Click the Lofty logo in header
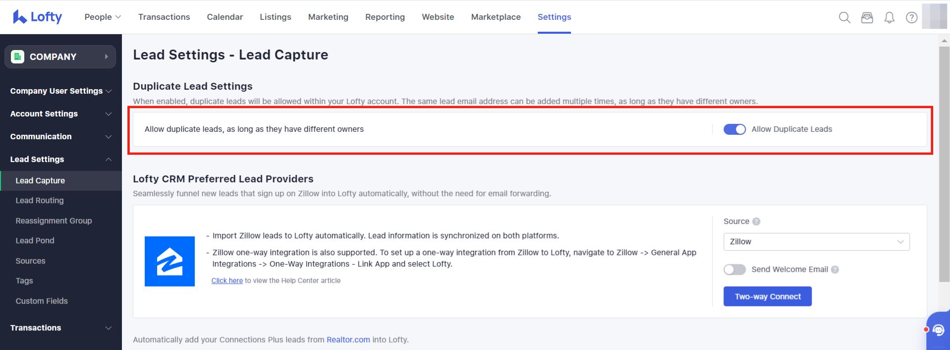The height and width of the screenshot is (350, 950). pyautogui.click(x=37, y=17)
